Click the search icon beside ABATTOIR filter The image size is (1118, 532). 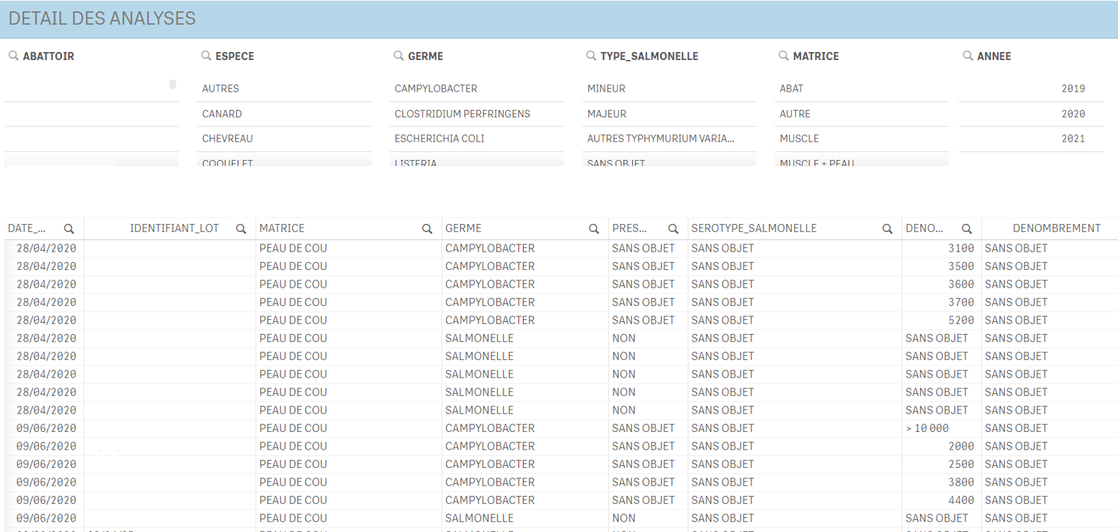click(x=13, y=56)
